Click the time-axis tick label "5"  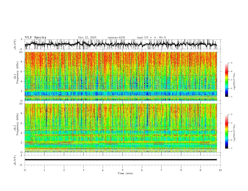point(122,170)
